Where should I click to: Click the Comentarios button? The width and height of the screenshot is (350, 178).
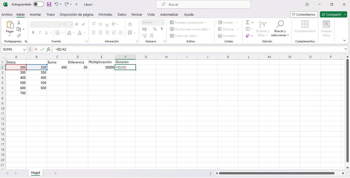pyautogui.click(x=304, y=14)
